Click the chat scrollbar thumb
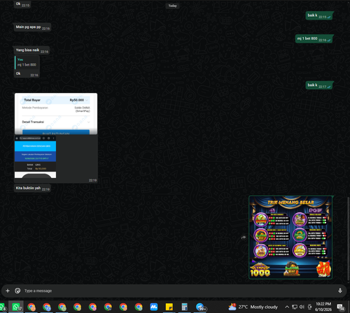 pos(349,239)
